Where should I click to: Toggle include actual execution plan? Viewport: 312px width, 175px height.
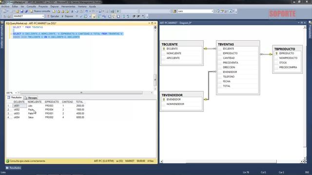tap(99, 16)
